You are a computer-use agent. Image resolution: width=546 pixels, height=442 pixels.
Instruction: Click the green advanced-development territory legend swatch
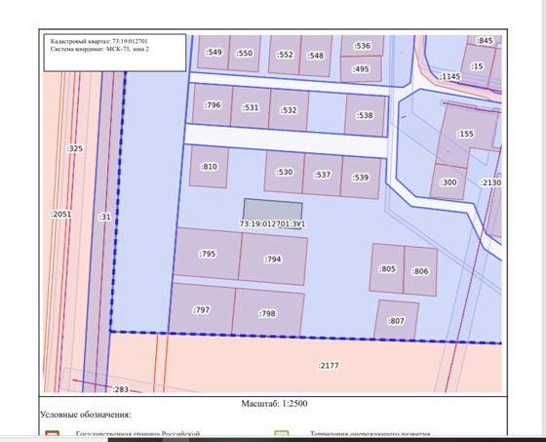pos(282,433)
